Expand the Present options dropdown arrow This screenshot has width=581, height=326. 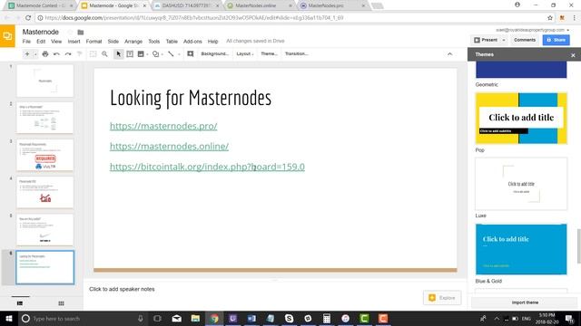tap(504, 40)
